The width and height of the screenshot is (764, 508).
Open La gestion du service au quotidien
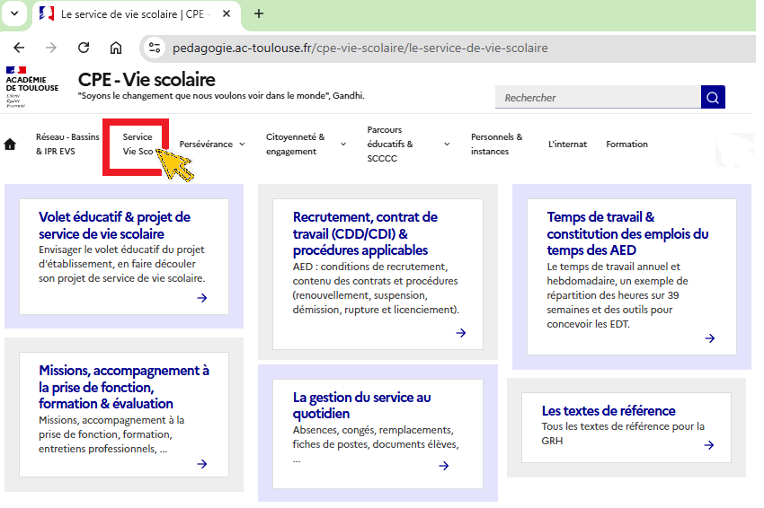(361, 405)
